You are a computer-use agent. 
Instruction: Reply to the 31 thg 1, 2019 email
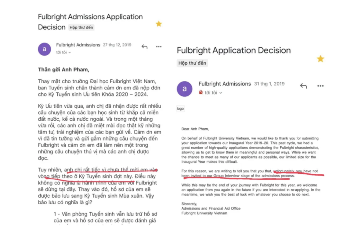tap(303, 86)
